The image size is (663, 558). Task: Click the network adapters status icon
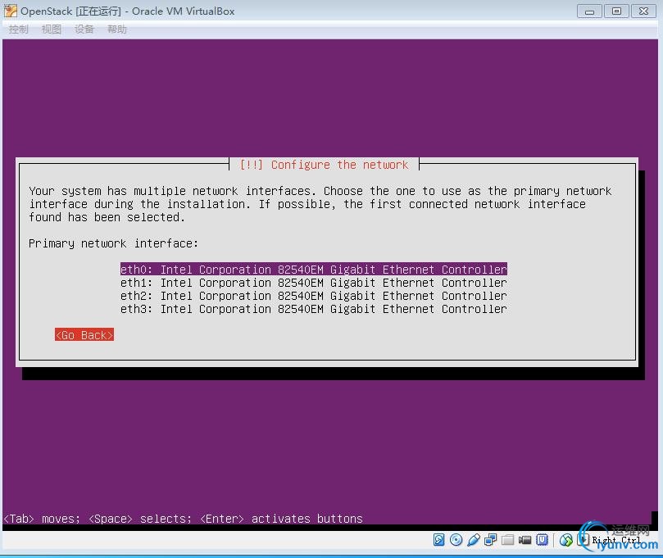pos(490,540)
